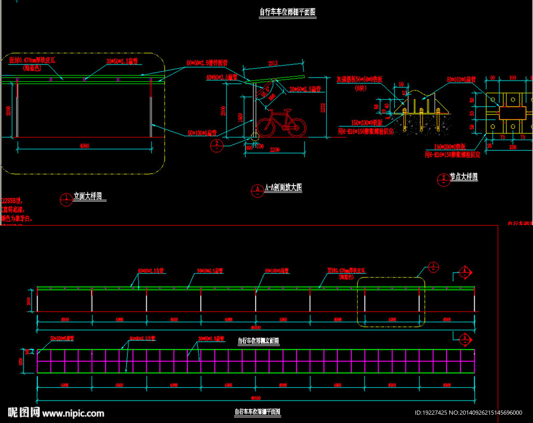Image resolution: width=533 pixels, height=423 pixels.
Task: Select circle A marker beside A-A剖面放大图
Action: click(x=257, y=190)
